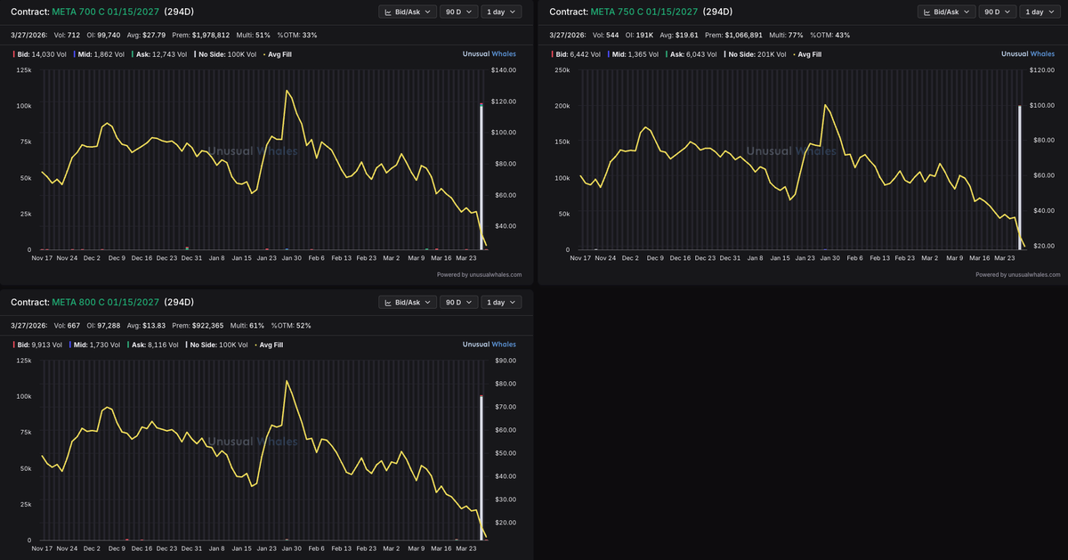Toggle Bid 14,030 Vol legend series
Screen dimensions: 1068x560
(39, 54)
